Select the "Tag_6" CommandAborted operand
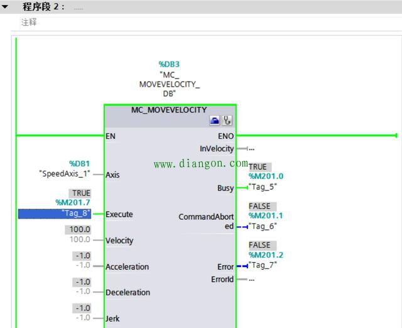The image size is (402, 328). (x=263, y=226)
